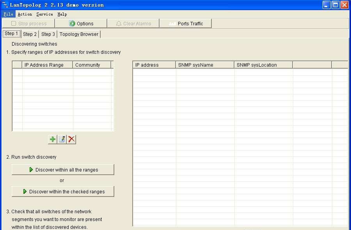Viewport: 351px width, 230px height.
Task: Start Discover within all the ranges
Action: [62, 170]
